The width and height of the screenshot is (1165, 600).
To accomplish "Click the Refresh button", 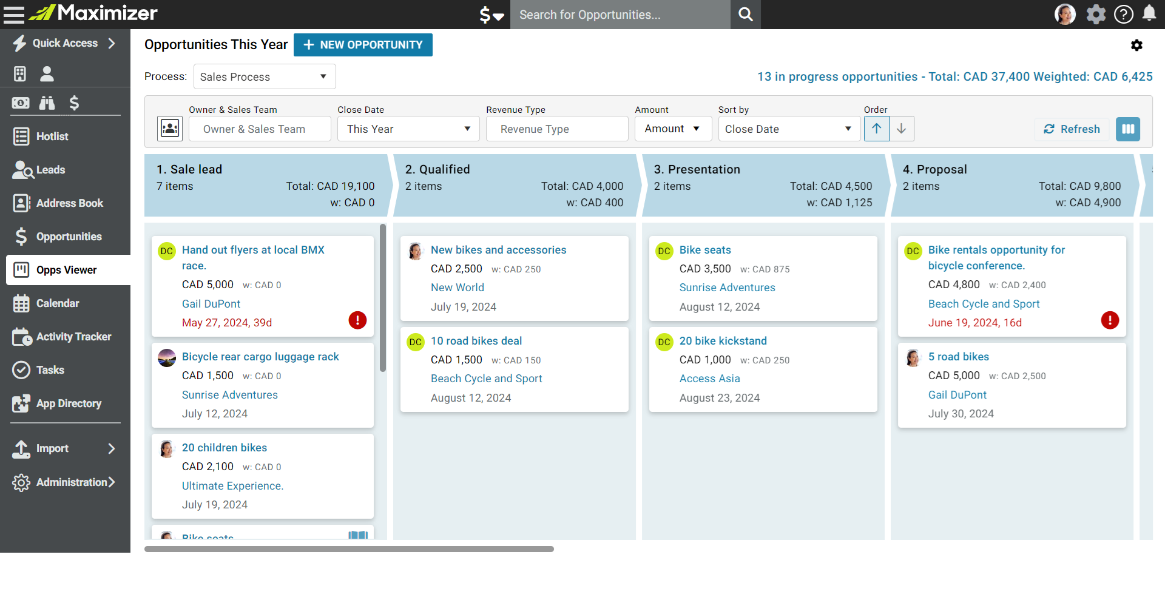I will pos(1072,129).
